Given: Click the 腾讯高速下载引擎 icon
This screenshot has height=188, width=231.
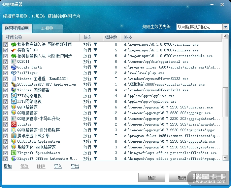Looking at the screenshot, I should tap(14, 136).
